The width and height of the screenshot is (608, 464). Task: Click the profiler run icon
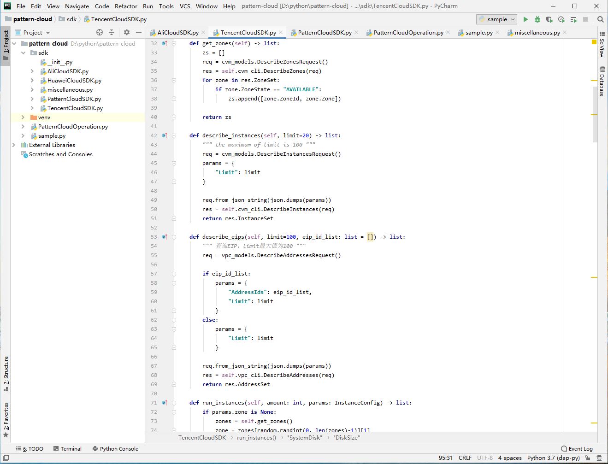point(561,19)
